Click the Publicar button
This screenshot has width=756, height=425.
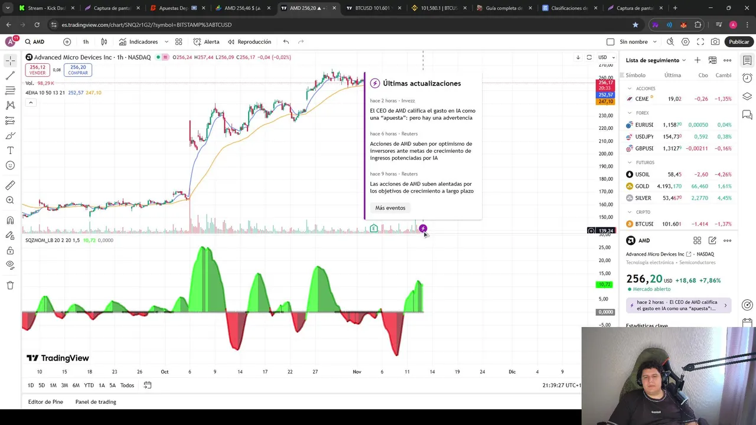click(x=739, y=42)
